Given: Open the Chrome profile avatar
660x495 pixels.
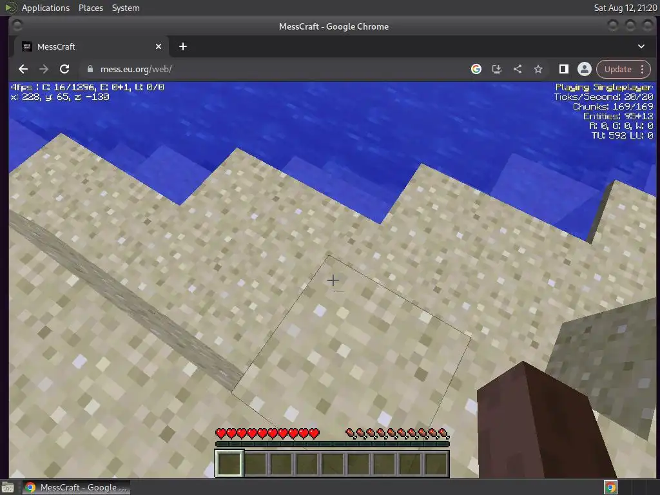Looking at the screenshot, I should tap(584, 69).
